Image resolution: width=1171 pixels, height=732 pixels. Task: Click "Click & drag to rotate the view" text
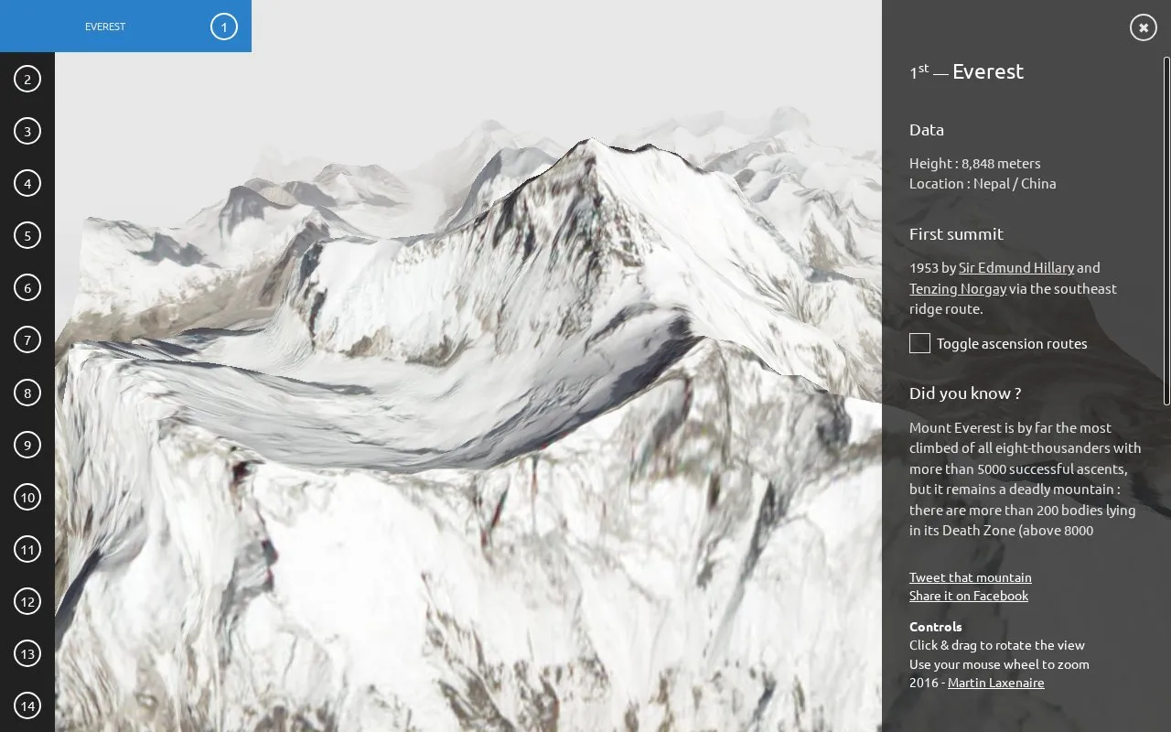[x=997, y=645]
